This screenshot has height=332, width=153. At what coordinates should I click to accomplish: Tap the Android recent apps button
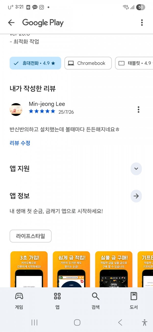click(x=34, y=322)
